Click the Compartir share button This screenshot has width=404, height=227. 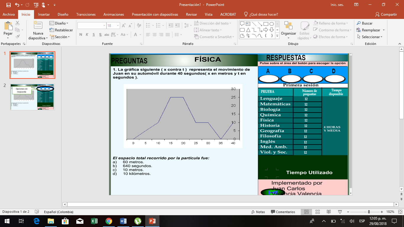point(386,14)
